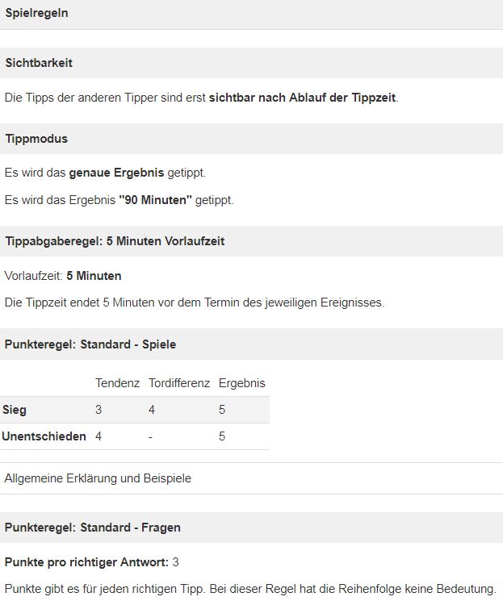This screenshot has height=605, width=503.
Task: Click the Ergebnis column header
Action: [242, 383]
